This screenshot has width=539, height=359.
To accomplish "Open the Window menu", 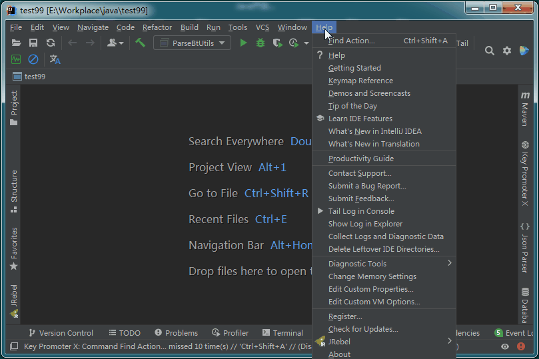I will coord(292,27).
